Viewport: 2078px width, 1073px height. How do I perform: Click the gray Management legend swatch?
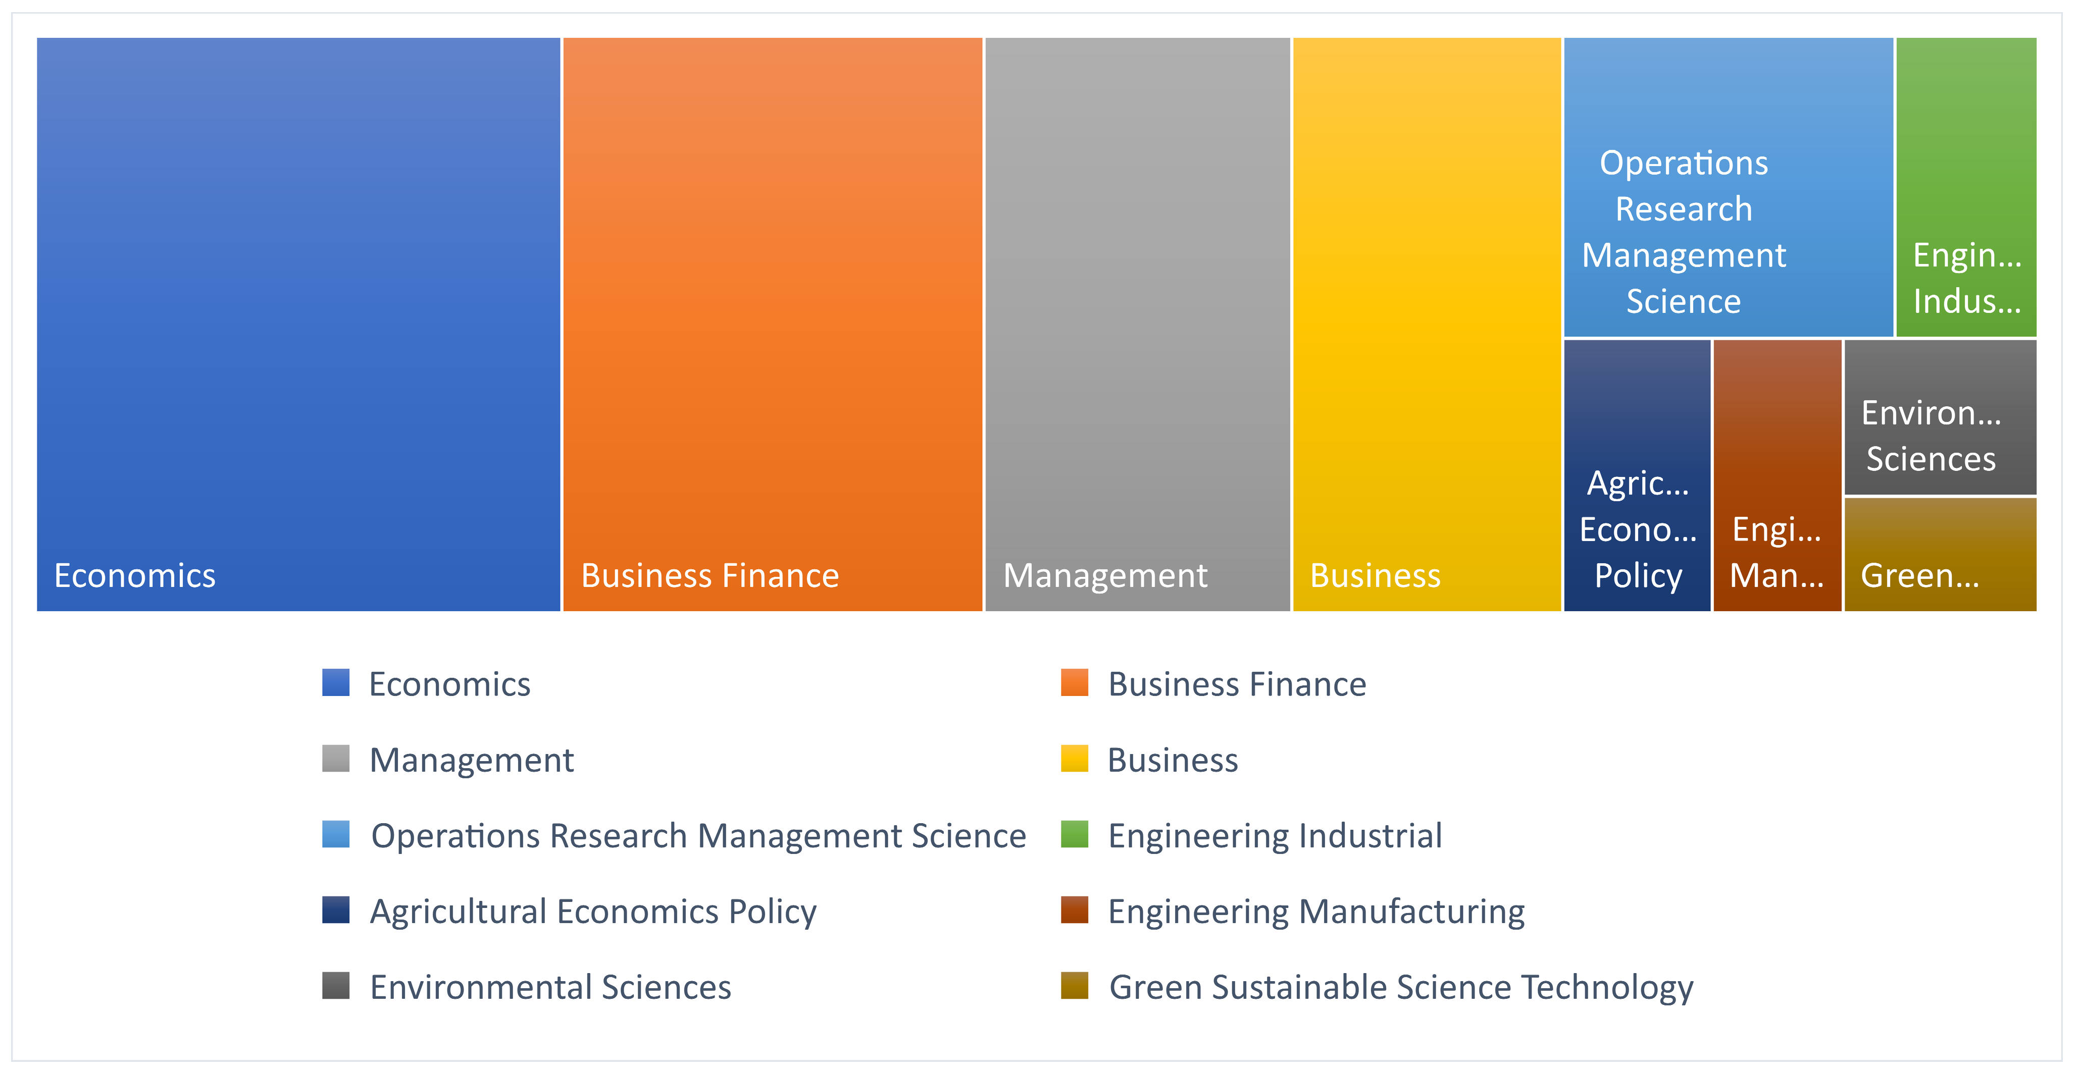pos(336,758)
